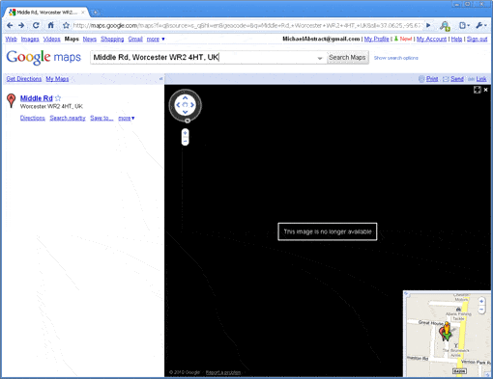Screen dimensions: 493x379
Task: Click the Send link
Action: click(457, 79)
